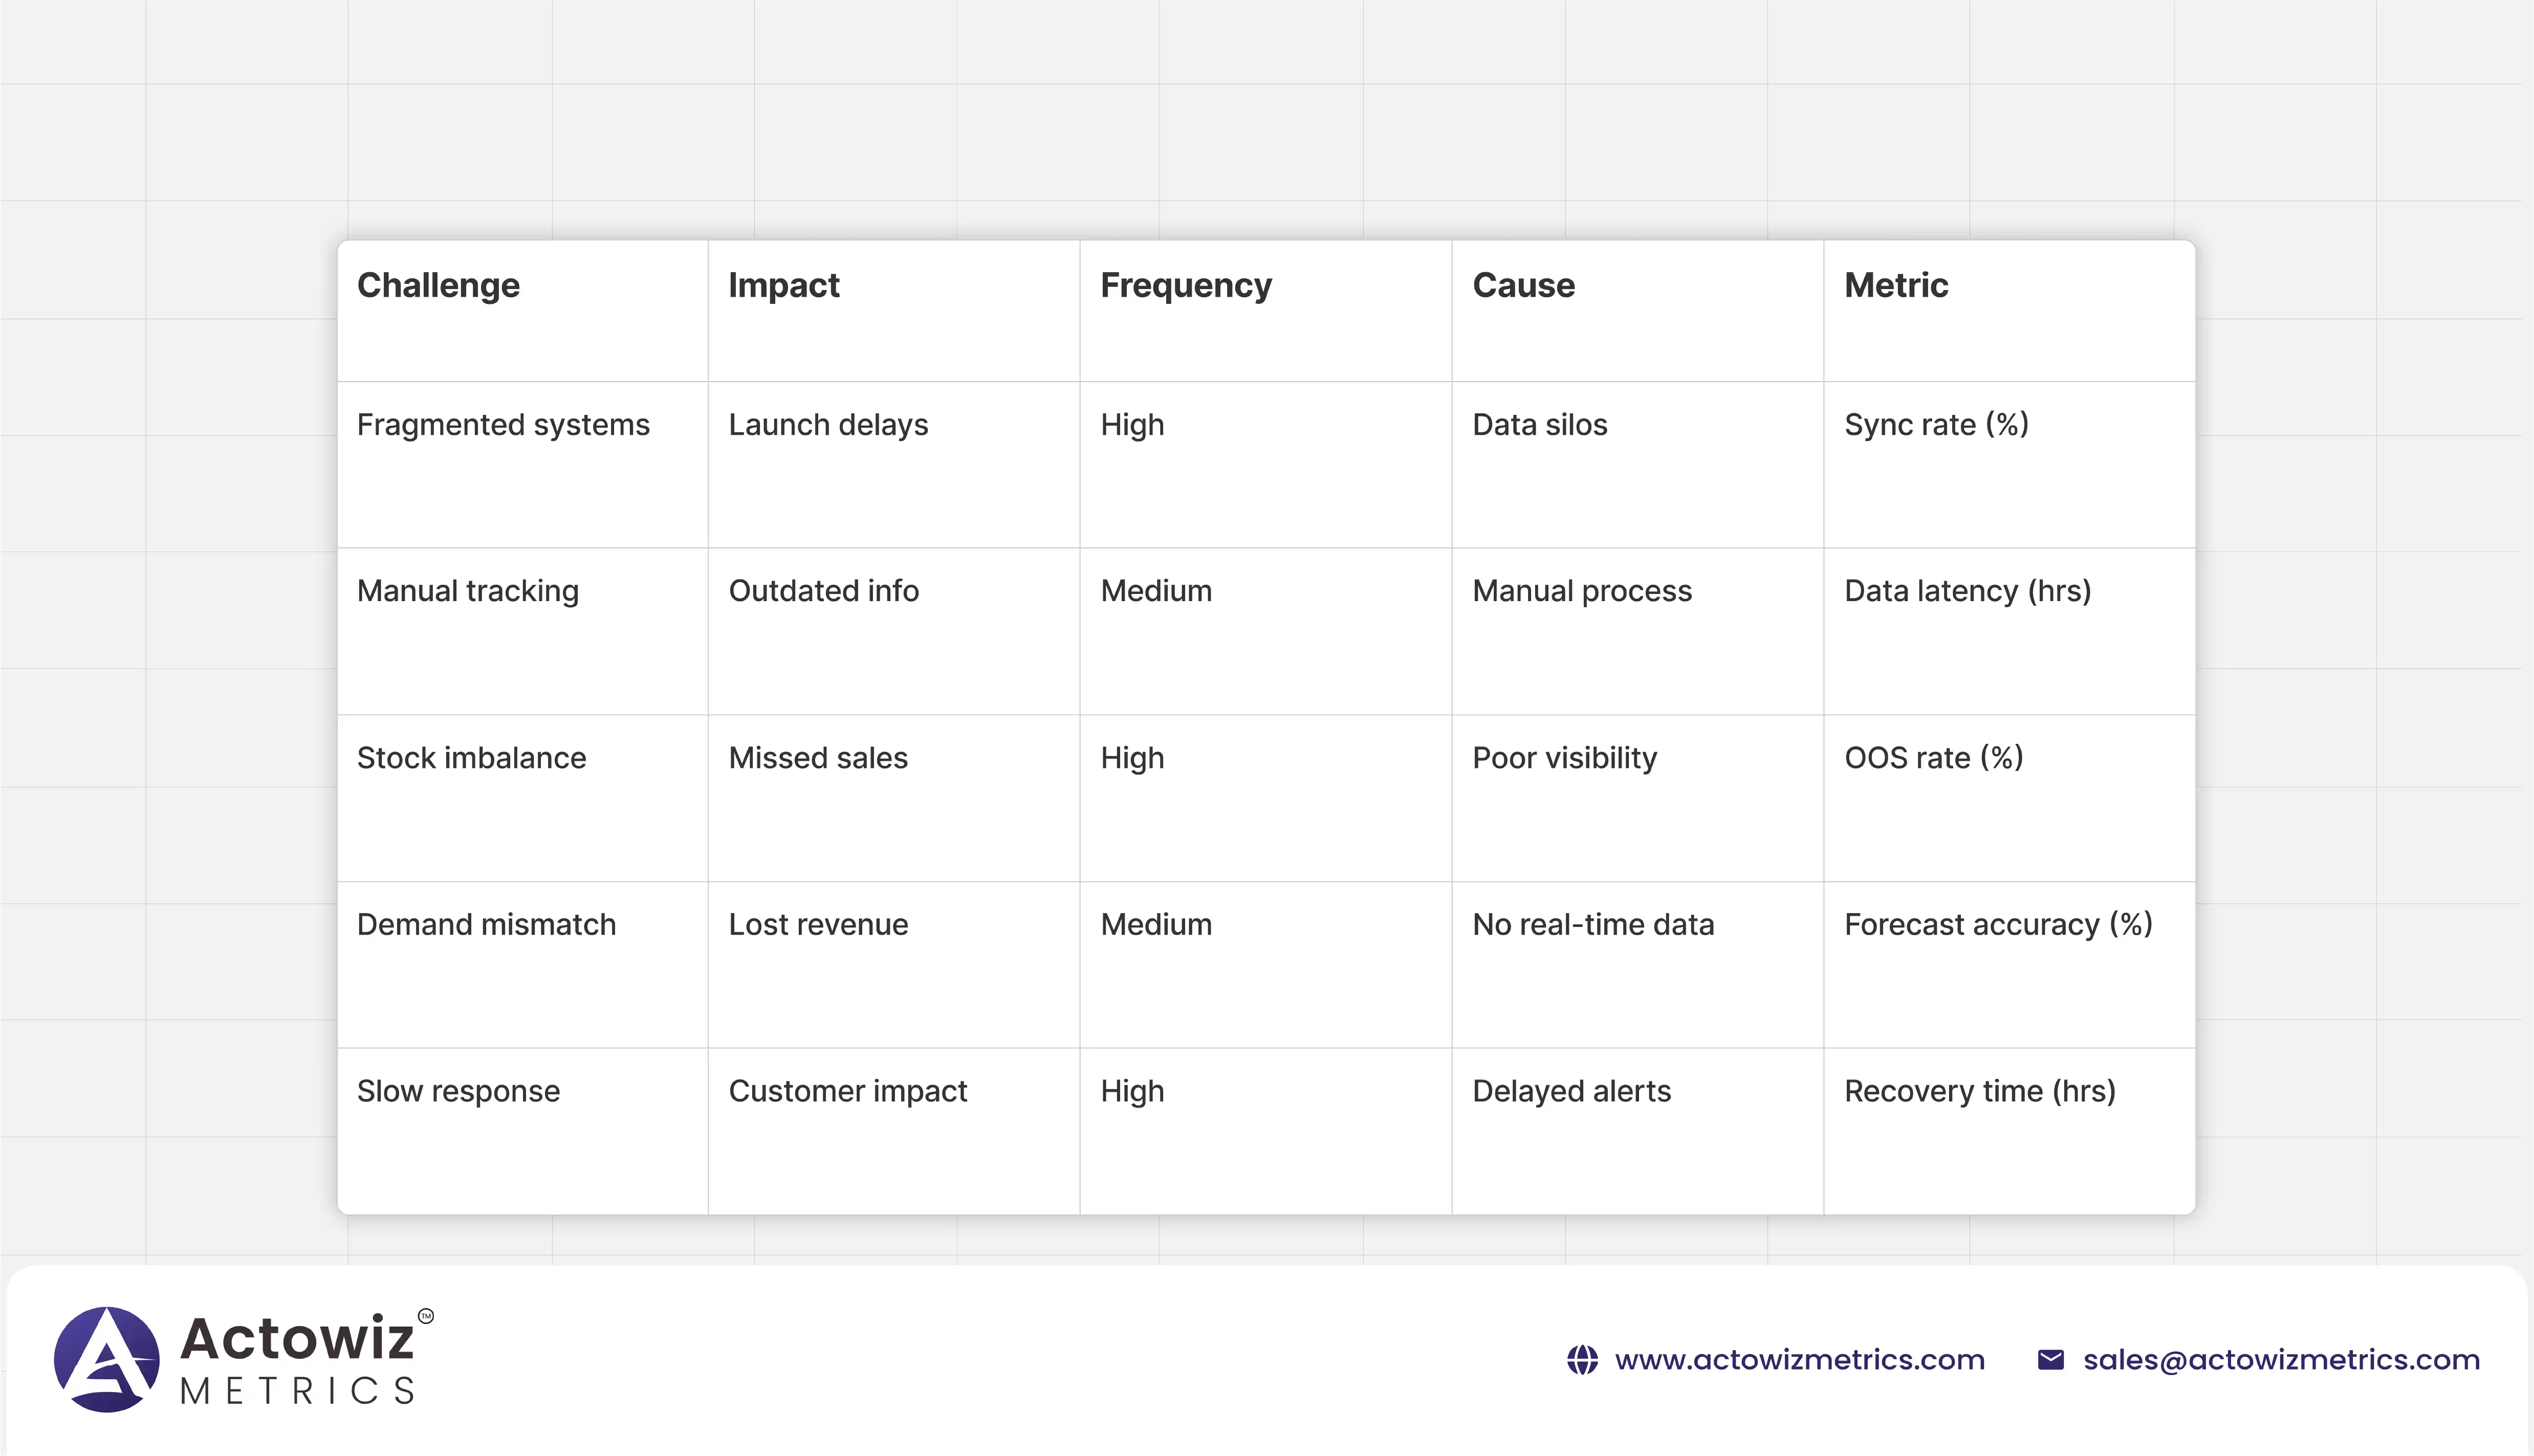
Task: Click the globe icon beside website URL
Action: click(x=1582, y=1360)
